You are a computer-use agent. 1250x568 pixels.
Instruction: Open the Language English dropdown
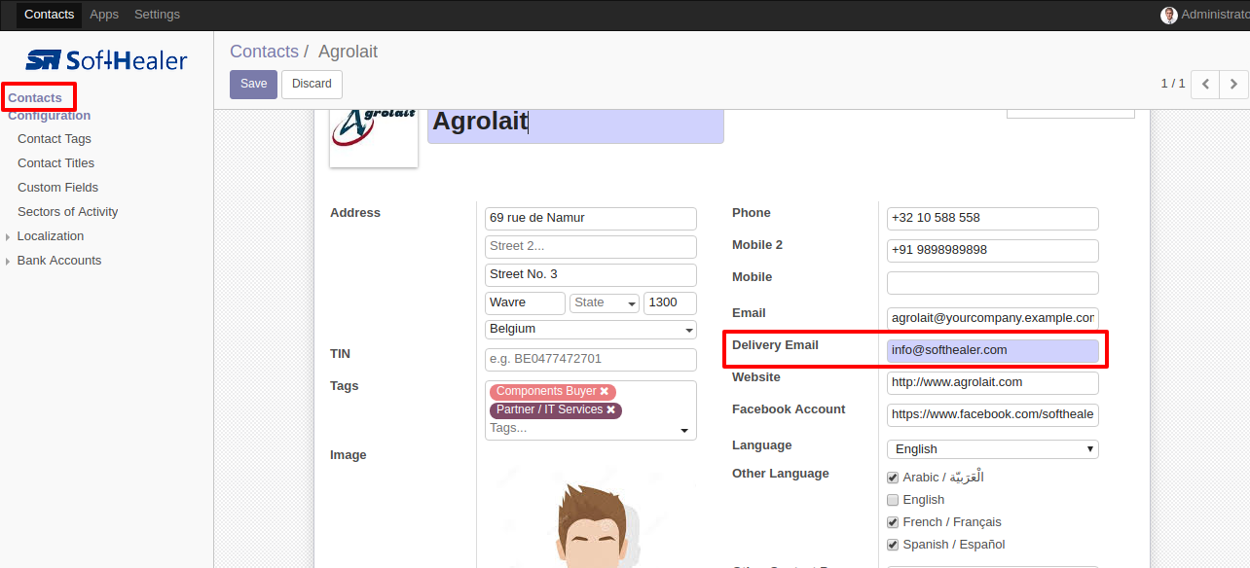pyautogui.click(x=992, y=448)
